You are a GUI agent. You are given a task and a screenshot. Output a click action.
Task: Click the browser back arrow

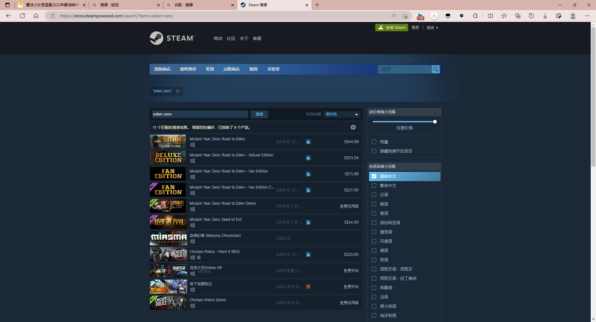pos(9,16)
